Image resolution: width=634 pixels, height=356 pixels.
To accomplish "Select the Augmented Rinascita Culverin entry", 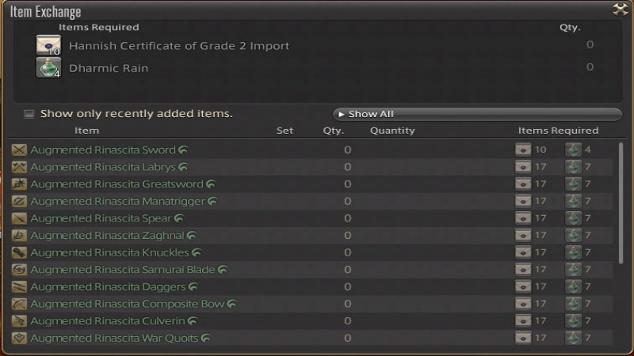I will pos(107,321).
